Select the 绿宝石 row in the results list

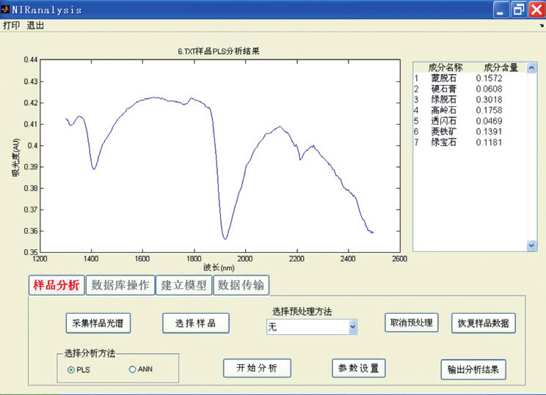coord(470,142)
